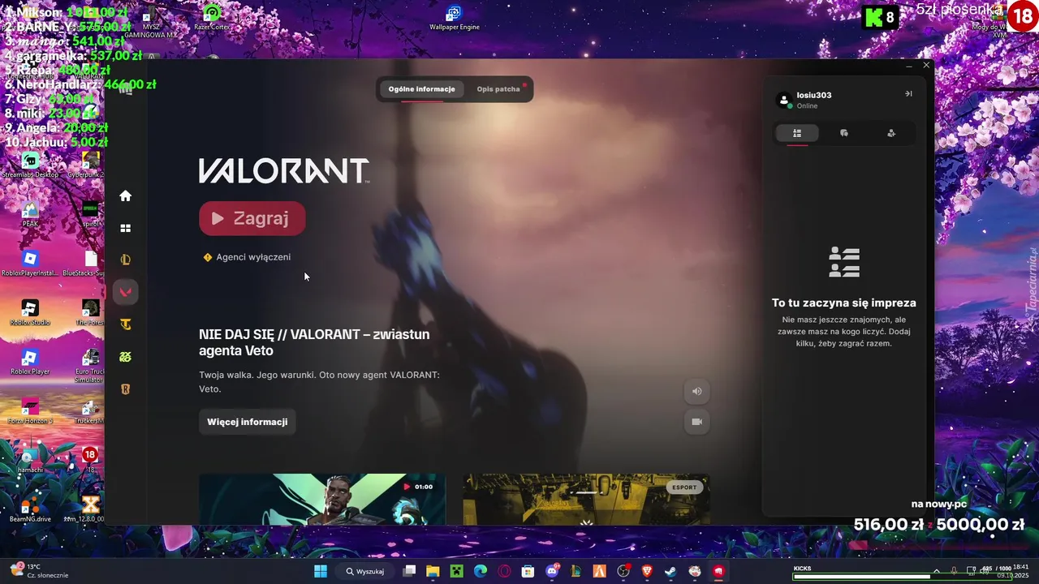This screenshot has height=584, width=1039.
Task: Select League of Legends in the sidebar
Action: 126,260
